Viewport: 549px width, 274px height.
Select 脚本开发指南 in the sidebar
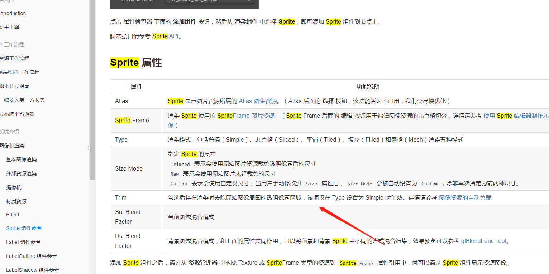15,86
